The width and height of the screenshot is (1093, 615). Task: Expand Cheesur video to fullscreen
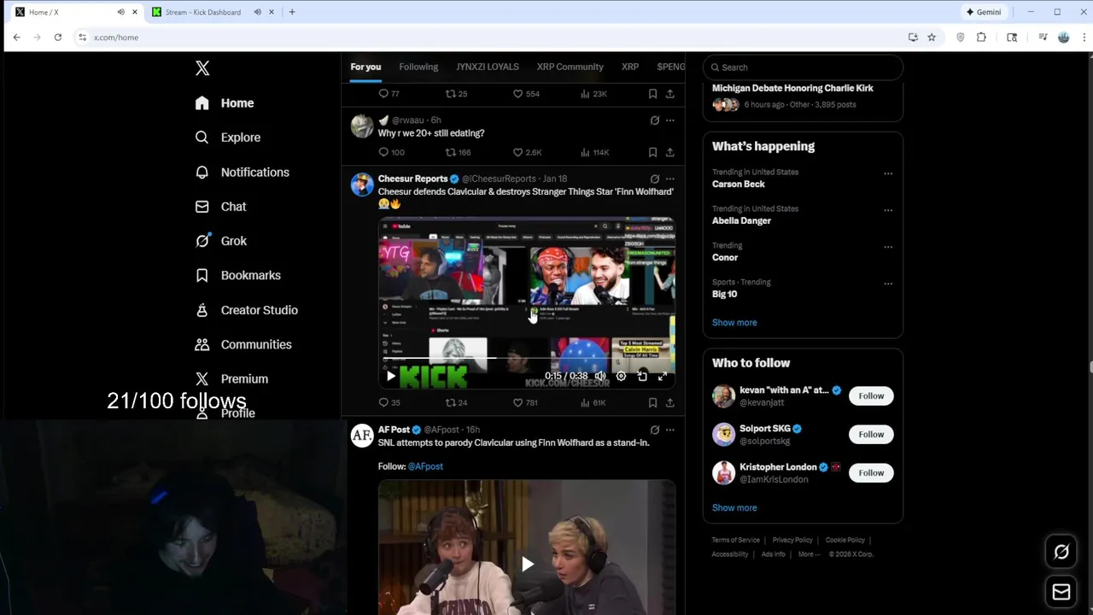pyautogui.click(x=662, y=376)
